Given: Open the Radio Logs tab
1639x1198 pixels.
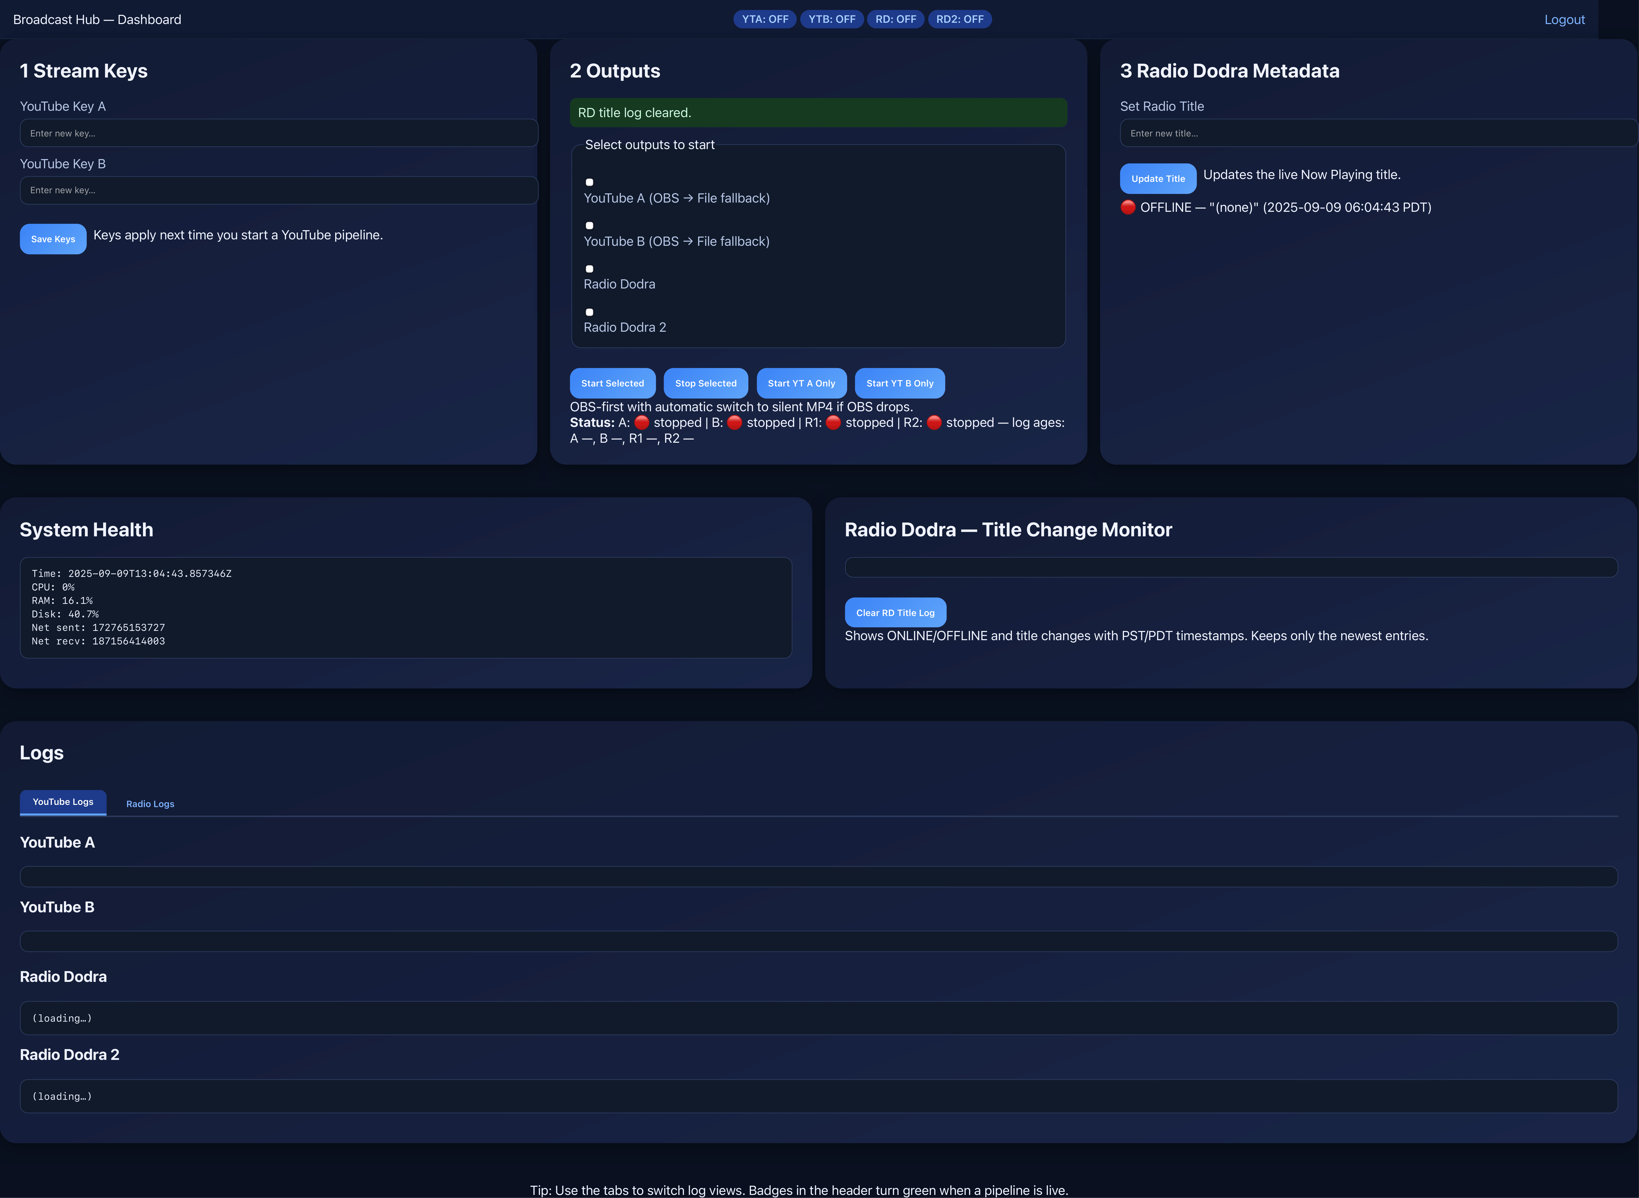Looking at the screenshot, I should [150, 804].
